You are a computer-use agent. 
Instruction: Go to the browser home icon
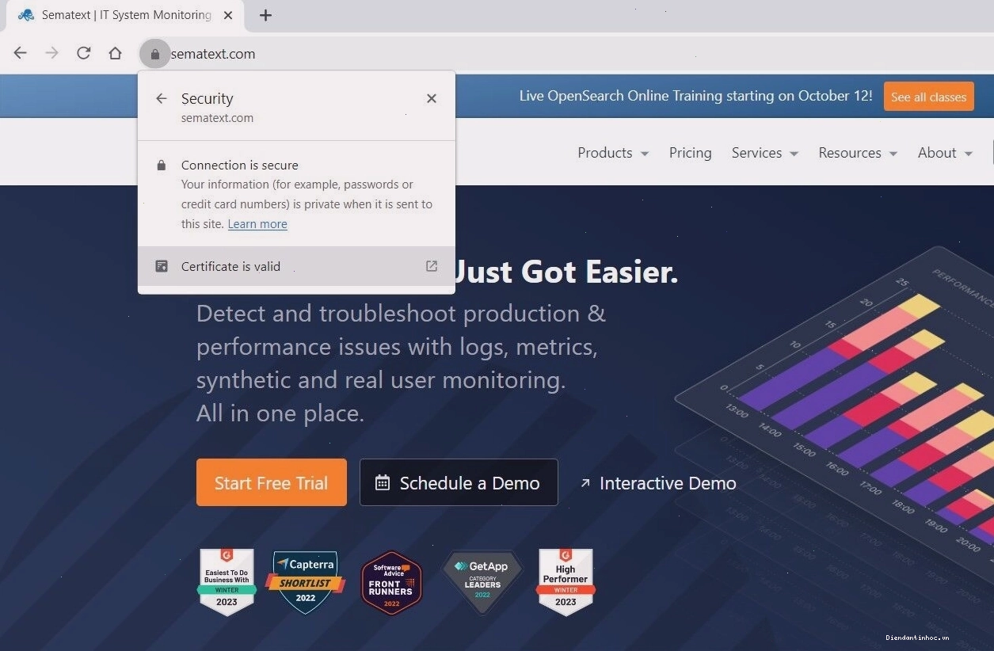coord(115,53)
